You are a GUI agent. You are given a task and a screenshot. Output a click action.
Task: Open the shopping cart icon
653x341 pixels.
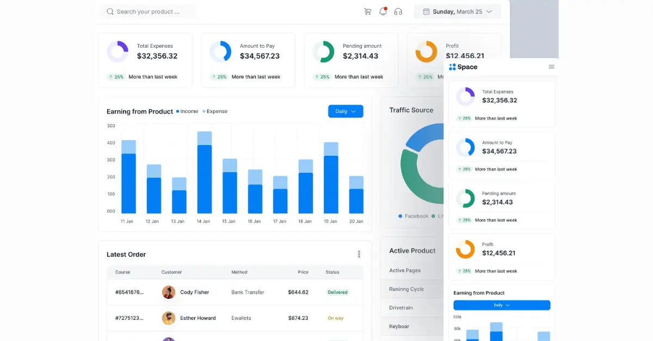(367, 11)
